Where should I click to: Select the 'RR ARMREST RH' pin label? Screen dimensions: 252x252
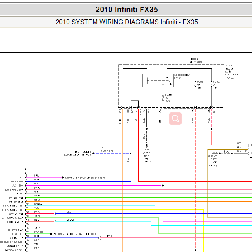click(x=12, y=210)
